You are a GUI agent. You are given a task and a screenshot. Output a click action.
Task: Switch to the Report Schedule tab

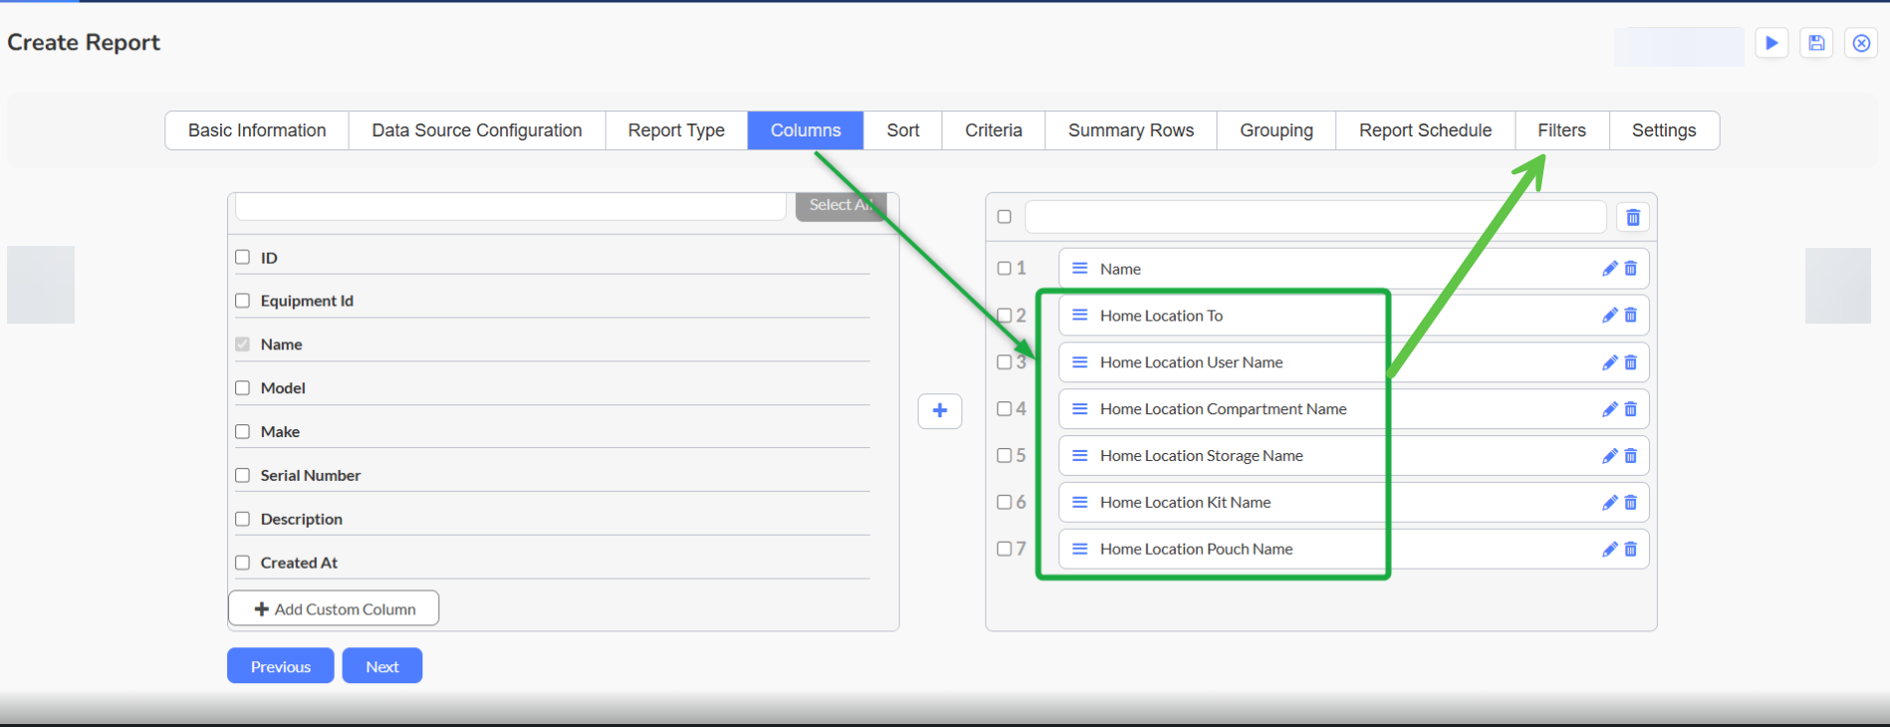coord(1425,130)
